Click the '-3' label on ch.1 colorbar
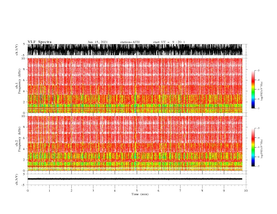This screenshot has height=214, width=277. (258, 70)
